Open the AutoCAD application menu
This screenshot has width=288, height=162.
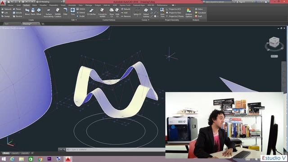pyautogui.click(x=3, y=3)
